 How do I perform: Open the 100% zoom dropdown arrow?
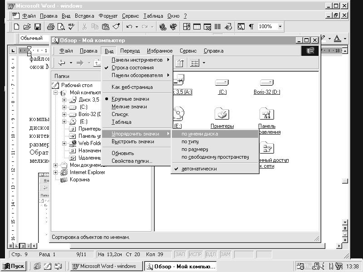280,27
